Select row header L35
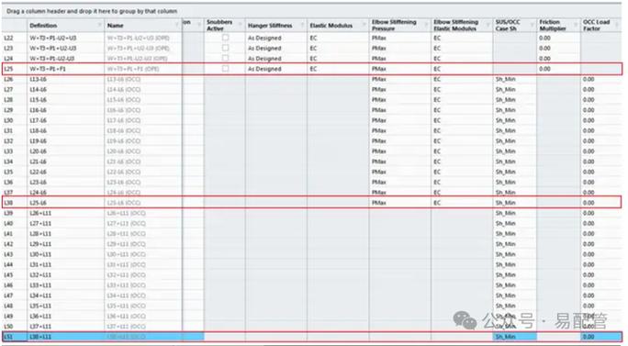Viewport: 628px width, 346px height. coord(15,172)
